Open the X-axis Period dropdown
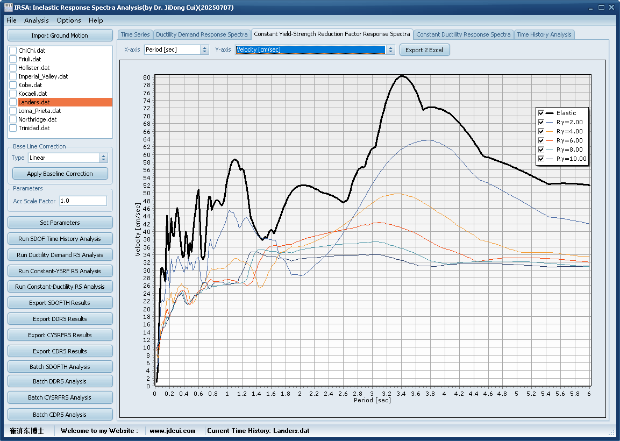 click(x=204, y=50)
